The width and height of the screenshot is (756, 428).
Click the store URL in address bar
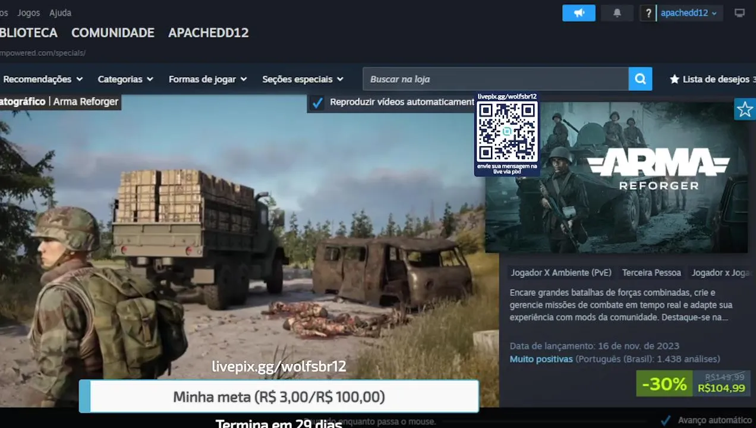point(43,53)
